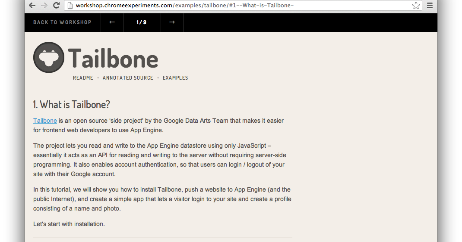Screen dimensions: 462x242
Task: Follow the Tailbone hyperlink in the paragraph
Action: pyautogui.click(x=45, y=121)
